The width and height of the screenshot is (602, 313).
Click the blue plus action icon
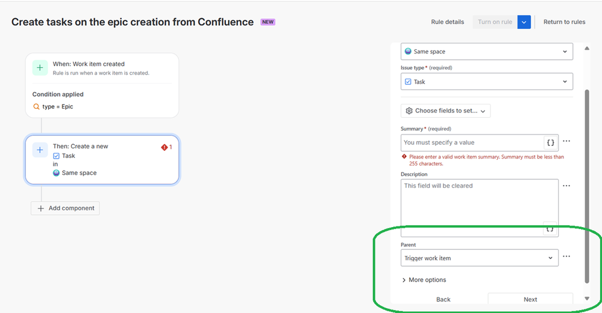tap(40, 150)
